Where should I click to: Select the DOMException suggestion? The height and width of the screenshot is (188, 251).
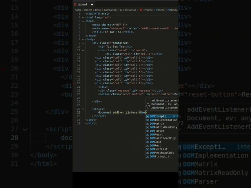[x=162, y=116]
